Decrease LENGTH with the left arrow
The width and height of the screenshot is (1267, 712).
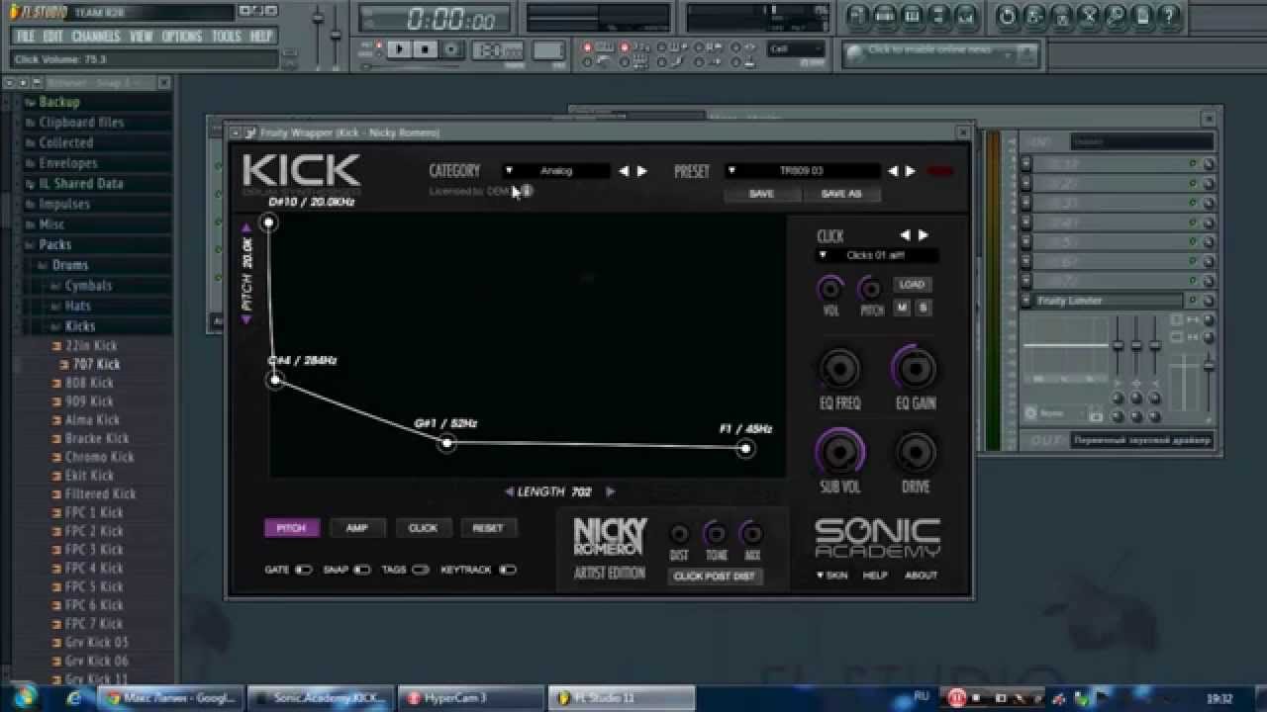(x=509, y=491)
